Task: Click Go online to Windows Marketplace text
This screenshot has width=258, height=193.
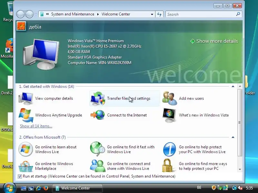Action: 54,166
